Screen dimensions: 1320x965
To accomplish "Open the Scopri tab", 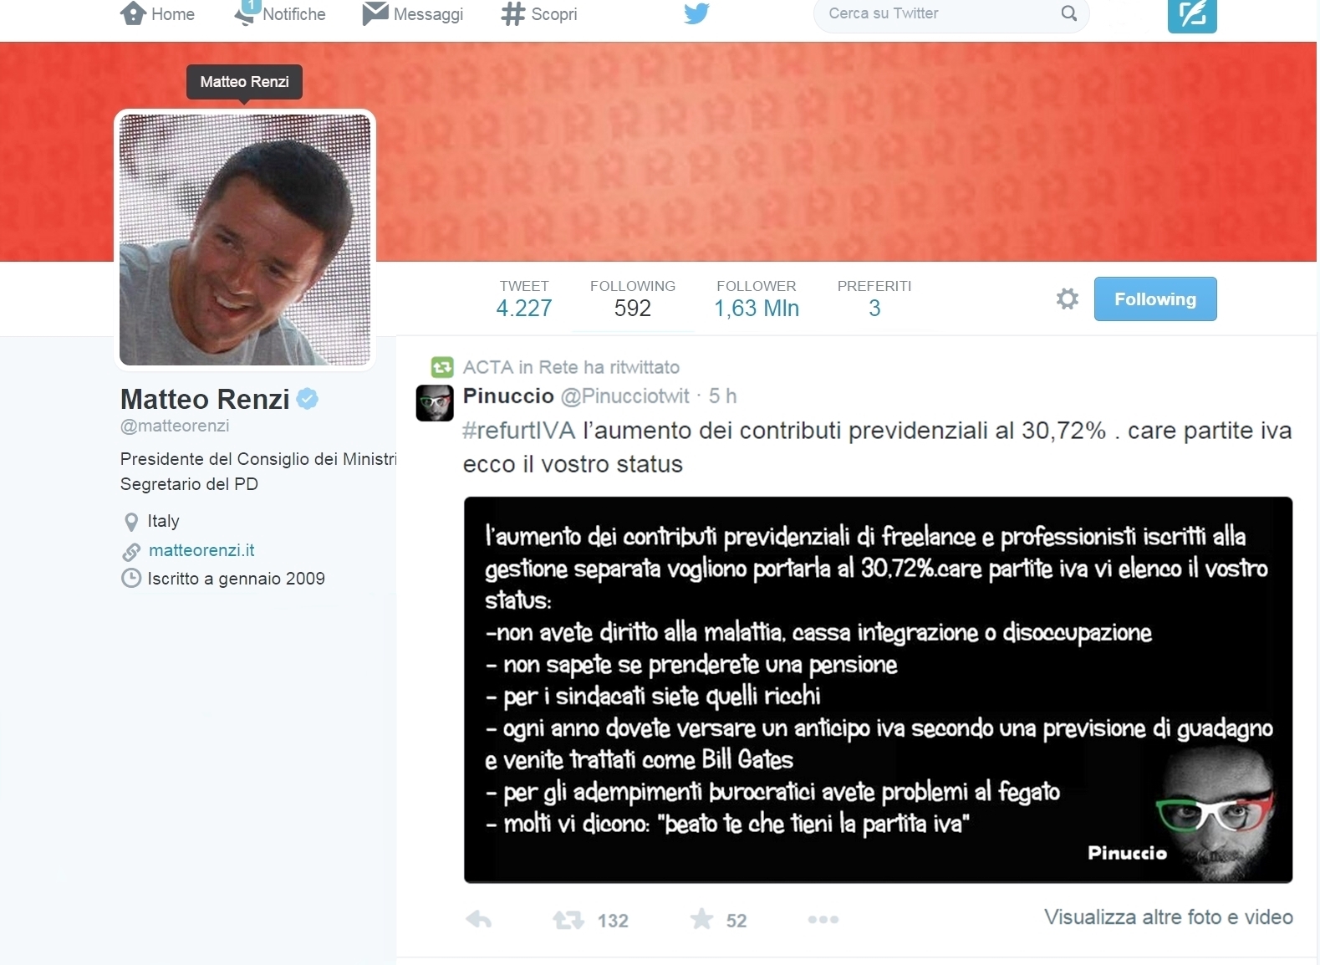I will click(x=539, y=13).
